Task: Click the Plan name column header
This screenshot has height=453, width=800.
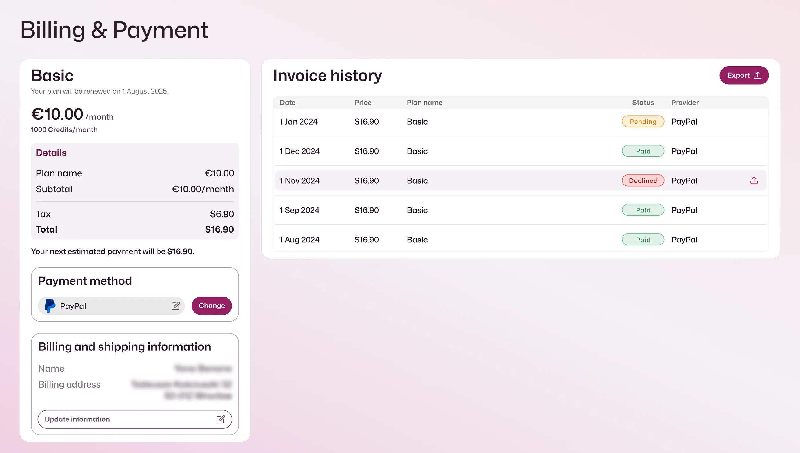Action: [x=424, y=102]
